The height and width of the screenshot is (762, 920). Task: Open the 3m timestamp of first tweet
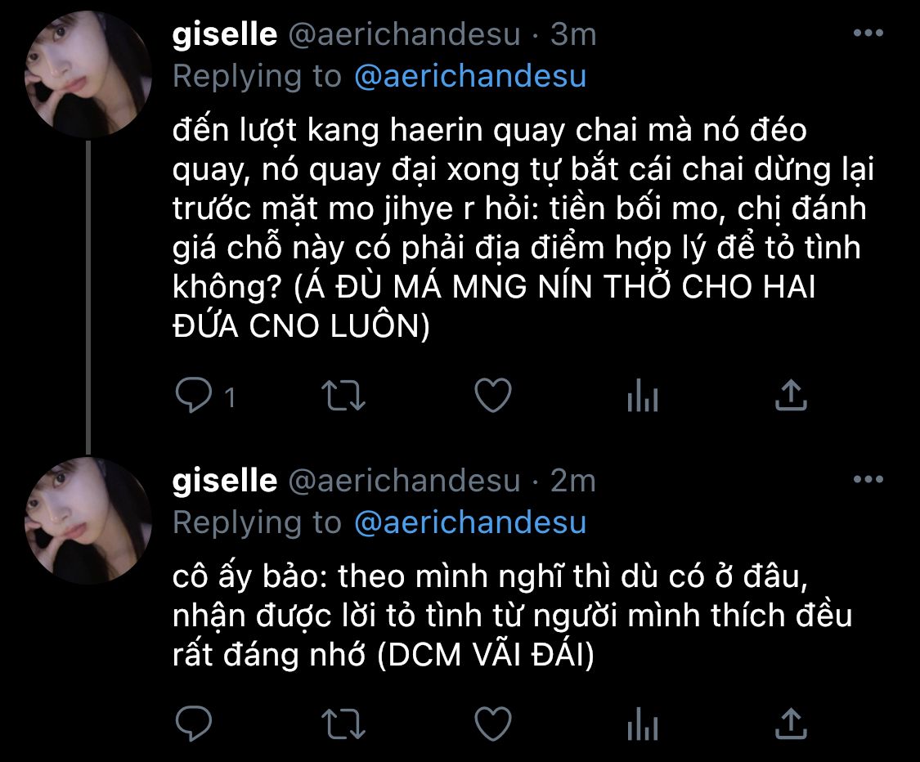[x=573, y=34]
